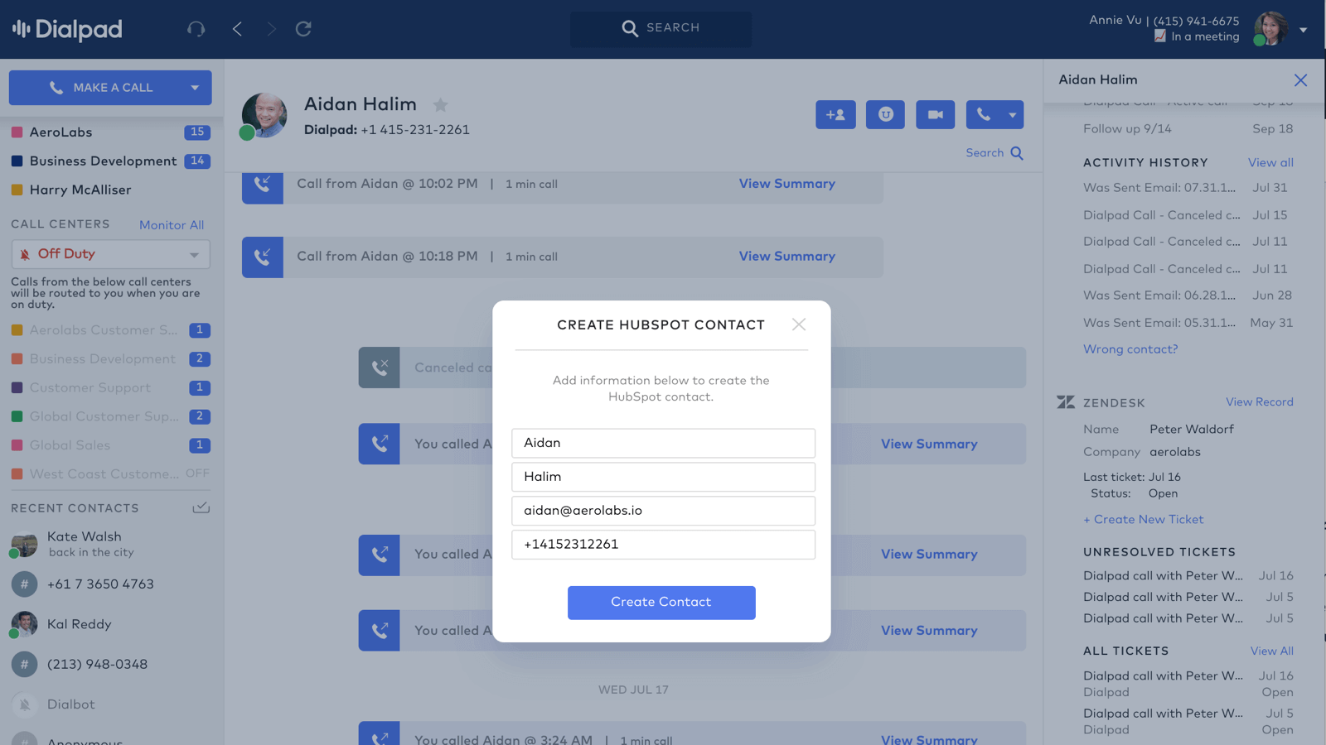1326x745 pixels.
Task: Click the Zendesk logo icon
Action: (x=1066, y=402)
